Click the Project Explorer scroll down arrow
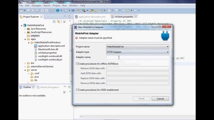The height and width of the screenshot is (120, 214). [71, 81]
